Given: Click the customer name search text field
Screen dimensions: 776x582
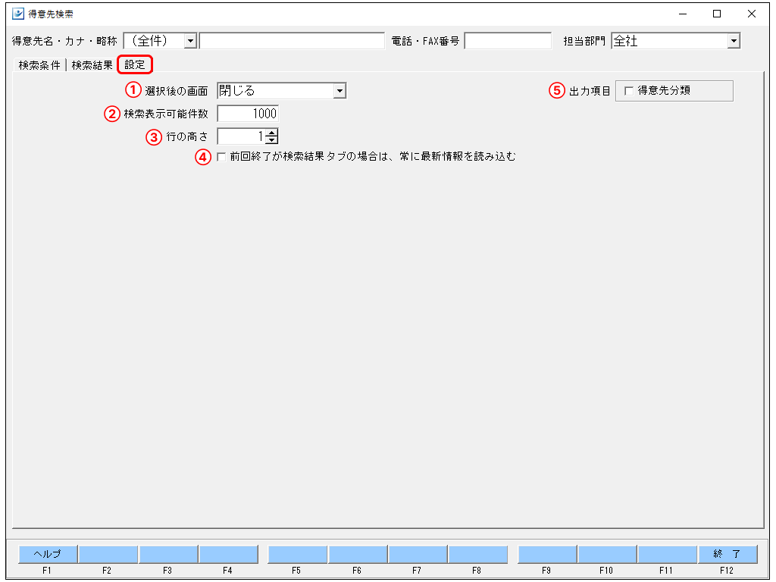Looking at the screenshot, I should pos(292,41).
